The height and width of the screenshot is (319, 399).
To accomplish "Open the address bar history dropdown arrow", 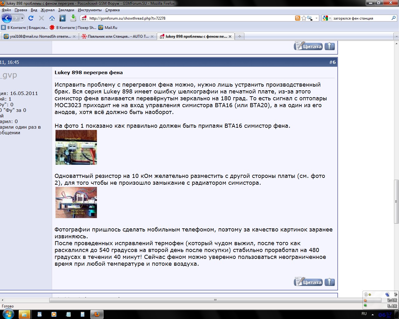I will (x=316, y=18).
